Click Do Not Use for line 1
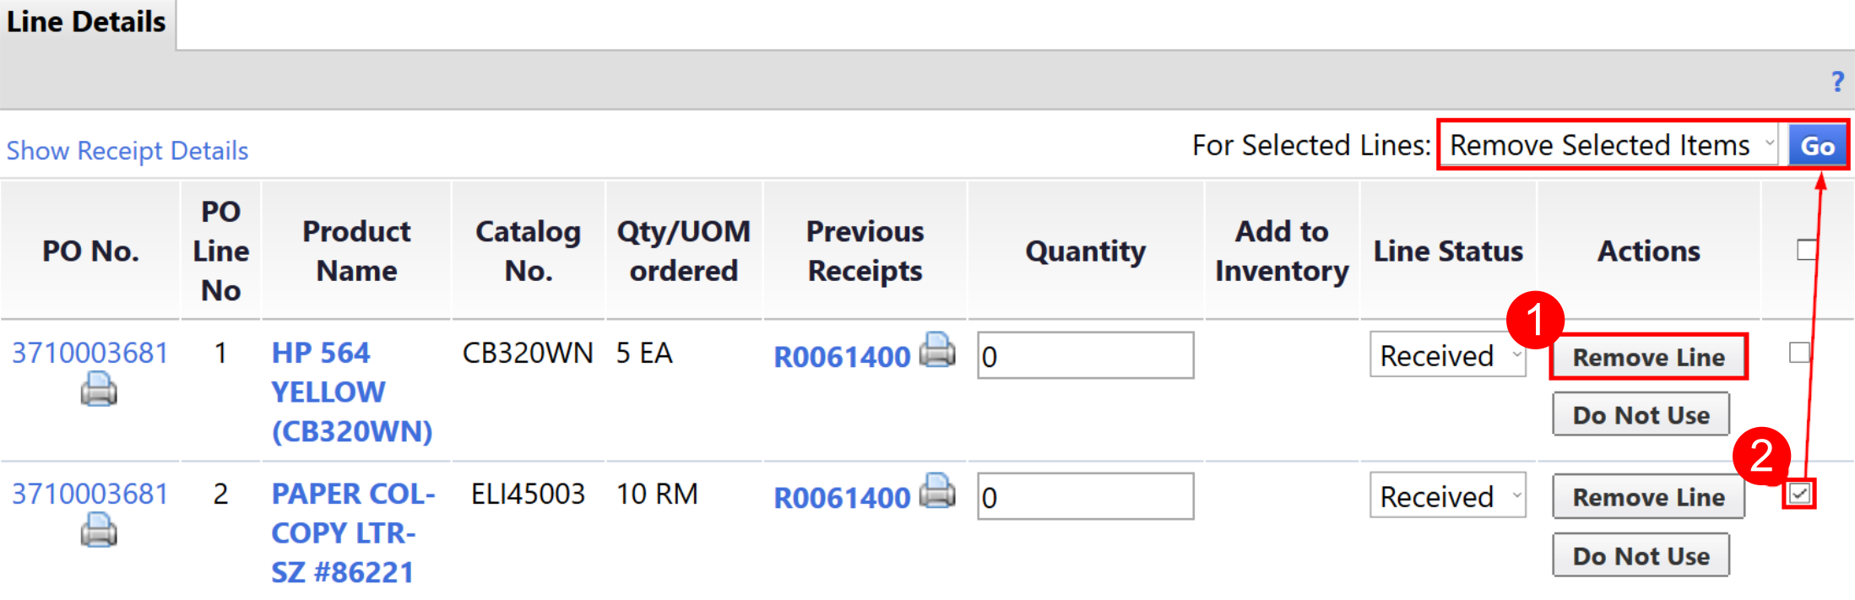The image size is (1855, 600). [x=1641, y=414]
